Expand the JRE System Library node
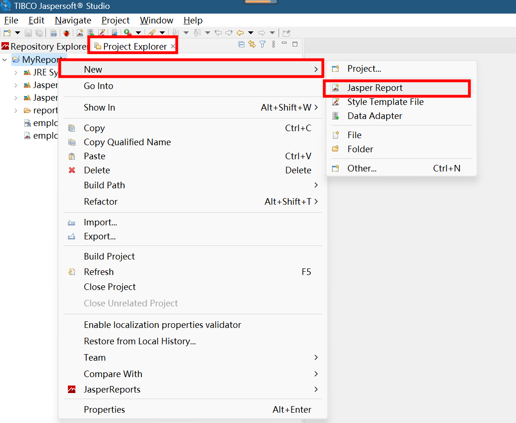 [15, 73]
